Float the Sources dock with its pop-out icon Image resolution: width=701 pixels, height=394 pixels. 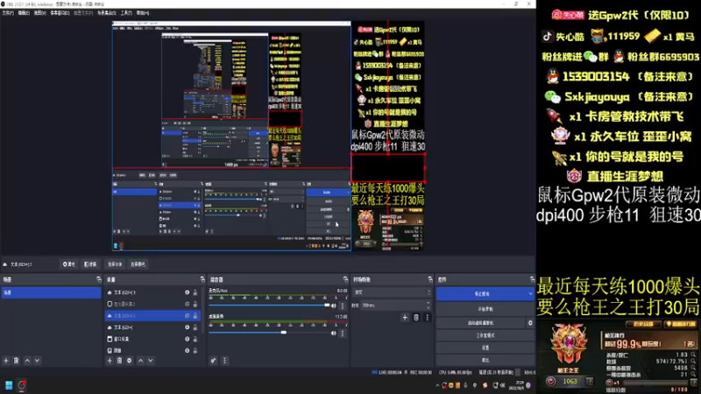(202, 279)
